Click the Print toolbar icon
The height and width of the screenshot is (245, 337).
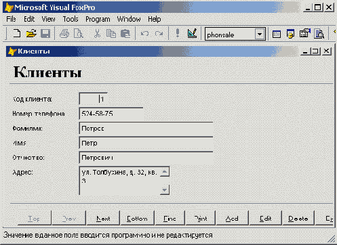point(64,34)
